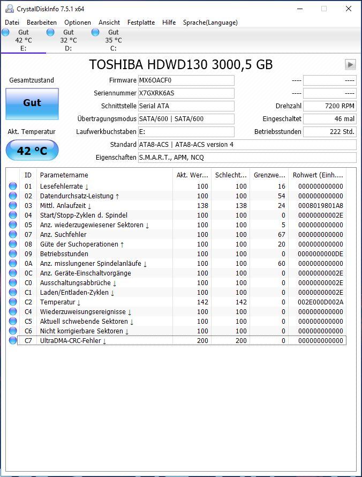Click the Drehzahl value 7200 RPM
Image resolution: width=362 pixels, height=477 pixels.
(x=330, y=106)
